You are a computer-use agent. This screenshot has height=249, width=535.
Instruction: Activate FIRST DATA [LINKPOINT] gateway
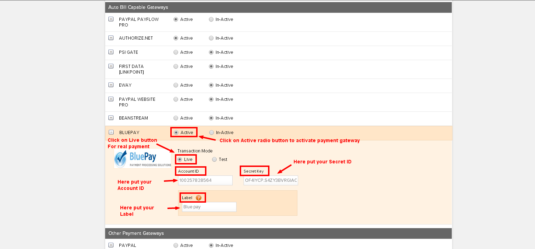point(176,66)
